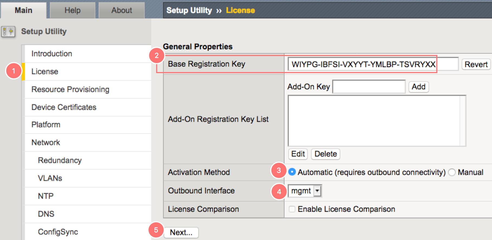Viewport: 492px width, 240px height.
Task: Open the Outbound Interface mgmt dropdown
Action: click(x=305, y=191)
